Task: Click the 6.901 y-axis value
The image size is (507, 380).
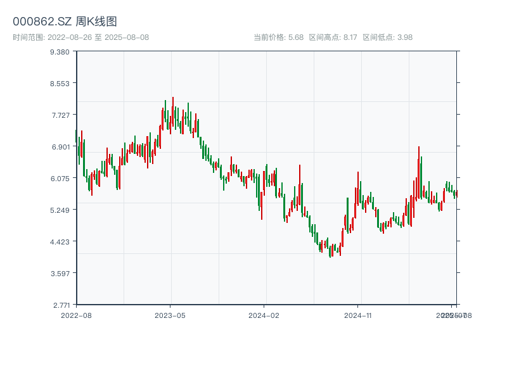Action: tap(60, 147)
